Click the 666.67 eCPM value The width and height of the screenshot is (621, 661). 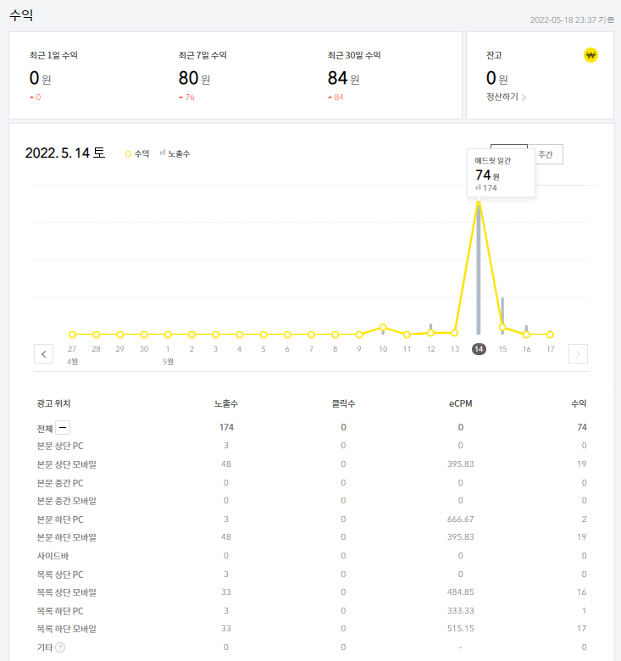pos(461,519)
